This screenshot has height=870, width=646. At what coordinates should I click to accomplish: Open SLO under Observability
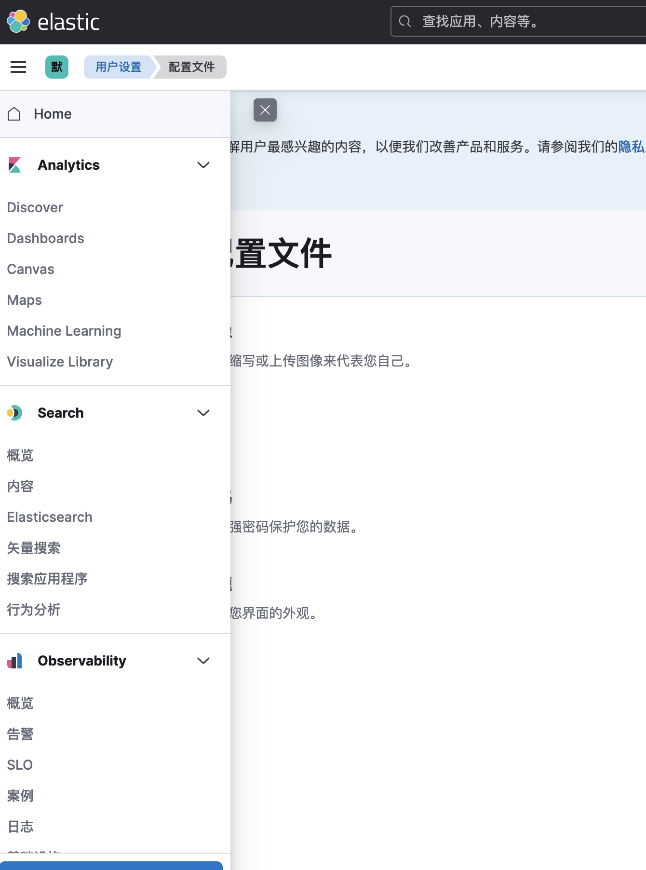tap(20, 765)
